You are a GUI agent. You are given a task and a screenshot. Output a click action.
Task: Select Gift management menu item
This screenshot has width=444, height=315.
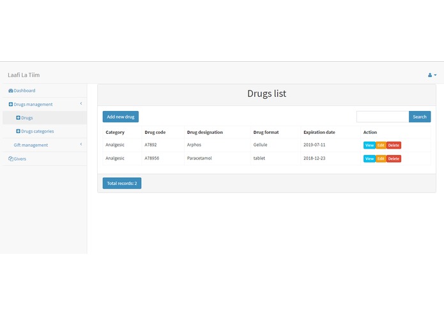(31, 145)
